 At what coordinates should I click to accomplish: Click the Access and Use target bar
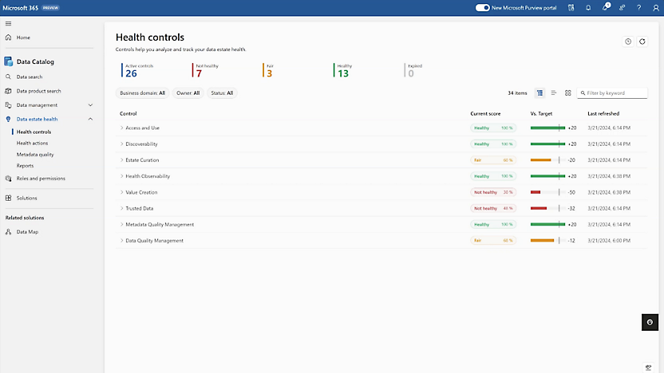pos(548,128)
